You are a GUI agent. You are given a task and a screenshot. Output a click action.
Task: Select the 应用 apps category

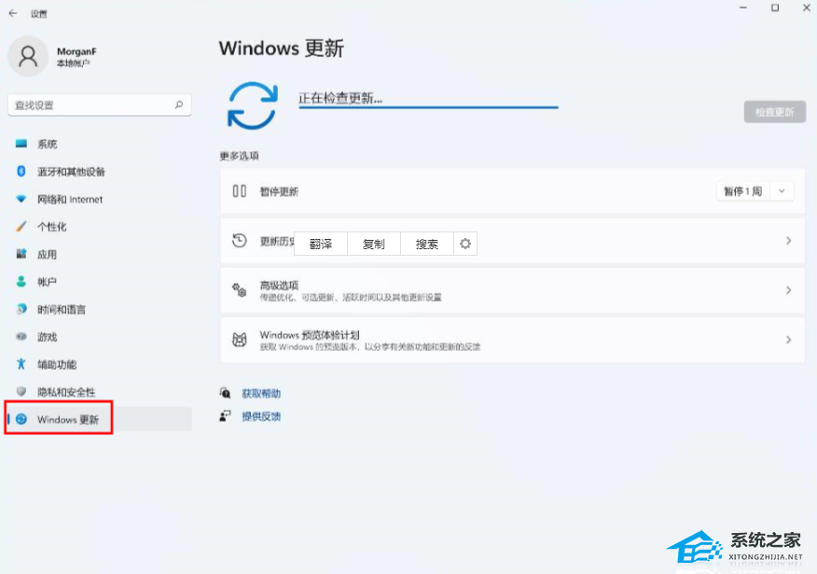click(x=99, y=255)
